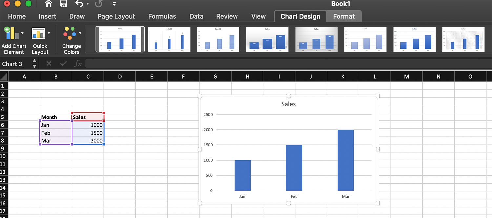492x218 pixels.
Task: Select the fifth shaded chart style thumbnail
Action: [x=316, y=39]
